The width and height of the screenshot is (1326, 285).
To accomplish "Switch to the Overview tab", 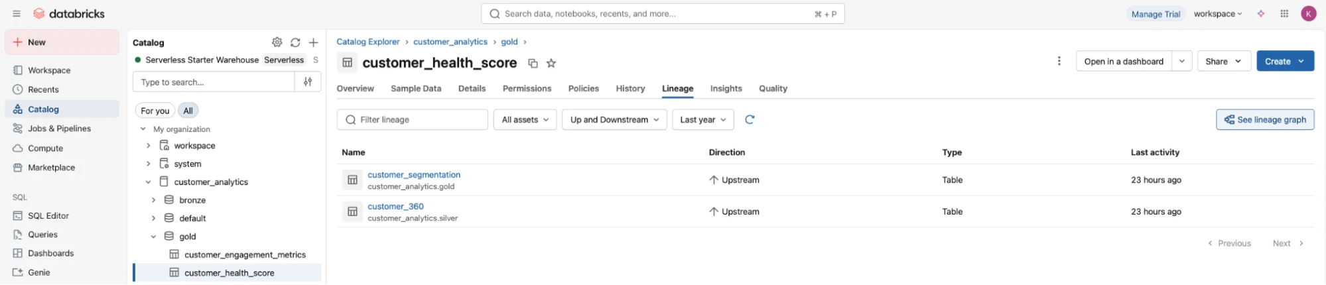I will (355, 89).
